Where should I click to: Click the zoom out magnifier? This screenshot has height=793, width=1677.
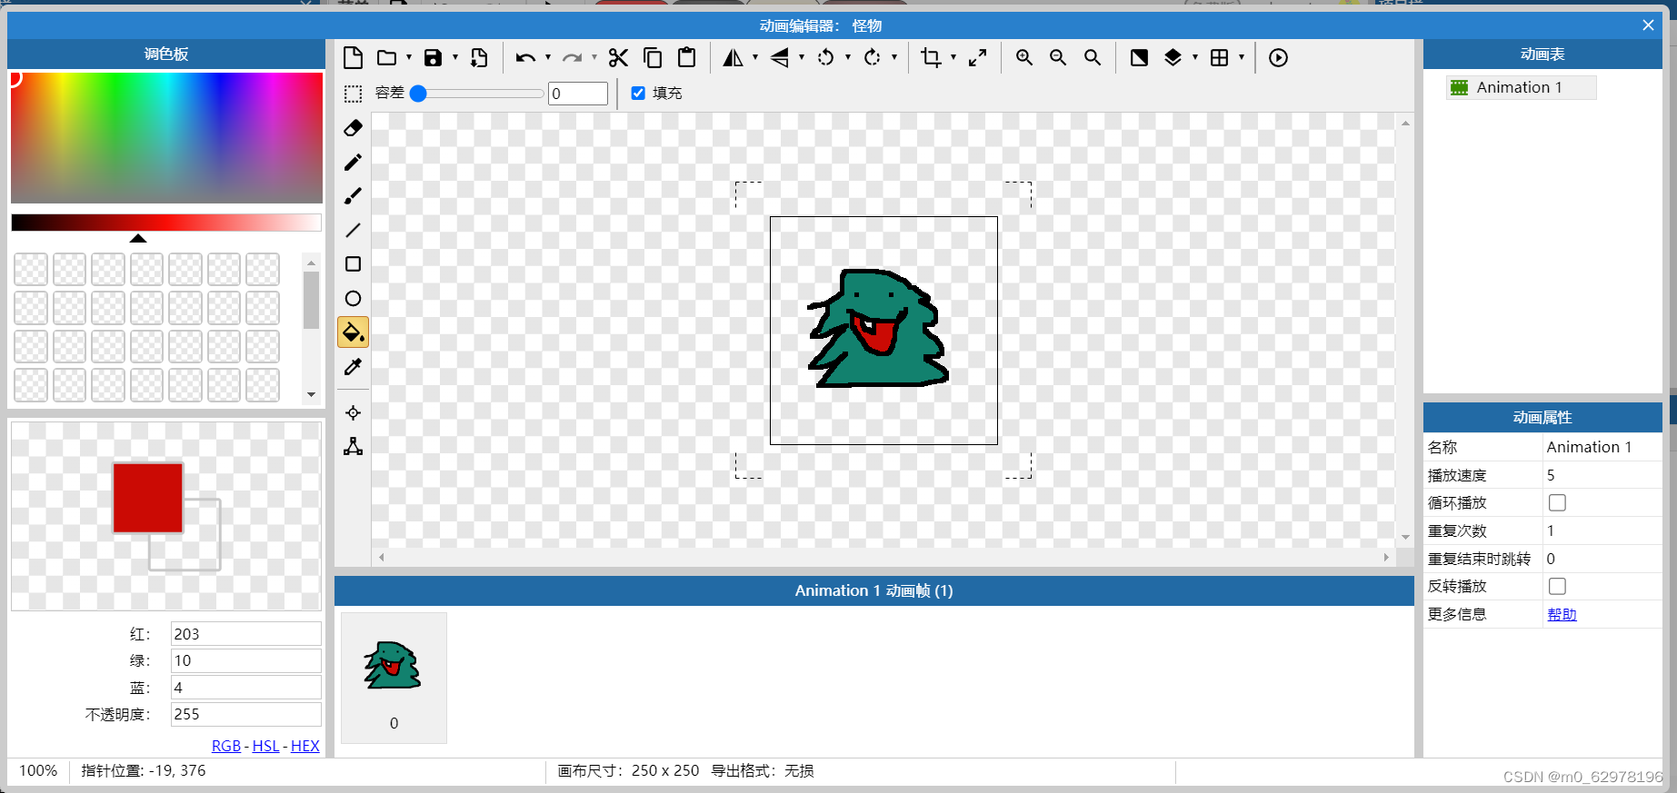tap(1058, 58)
